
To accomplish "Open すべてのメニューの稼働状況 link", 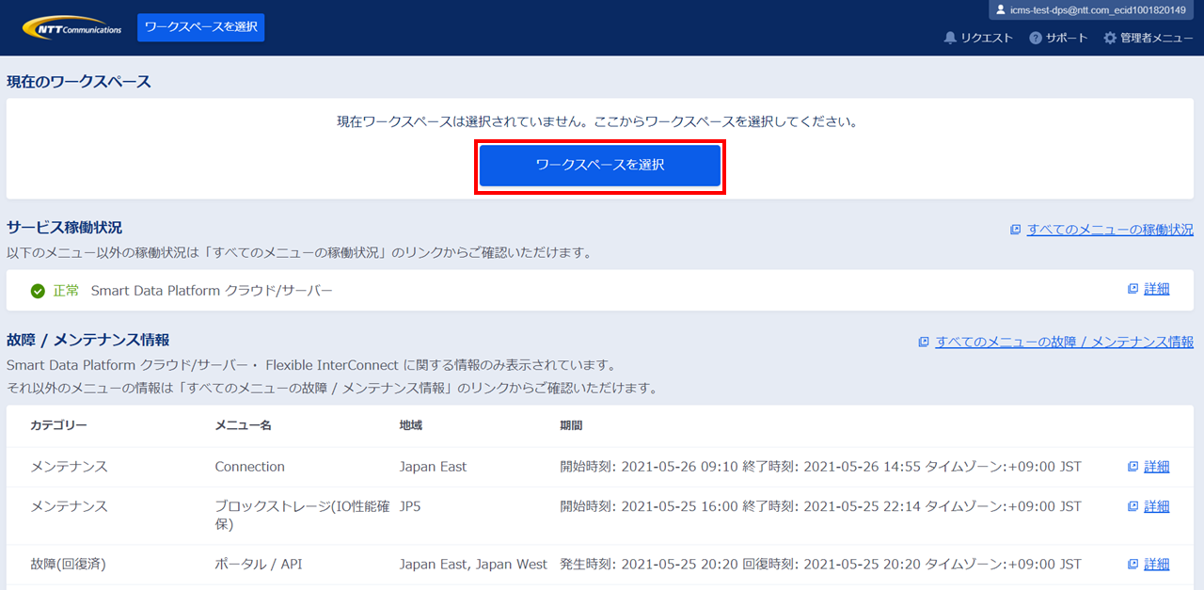I will 1110,230.
